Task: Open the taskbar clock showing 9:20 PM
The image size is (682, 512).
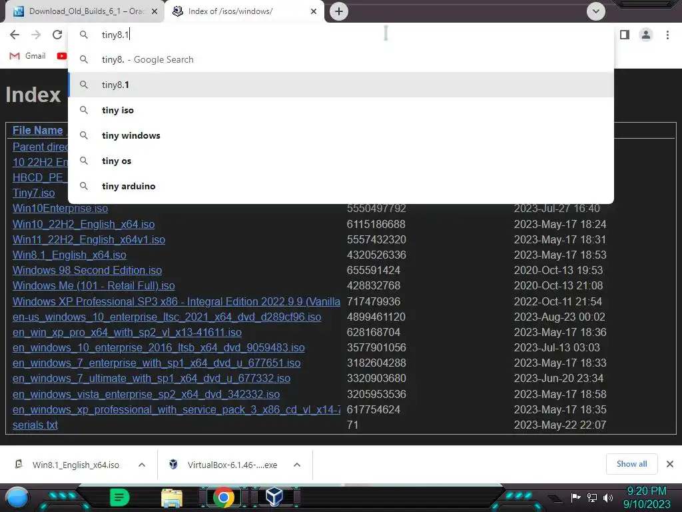Action: 647,497
